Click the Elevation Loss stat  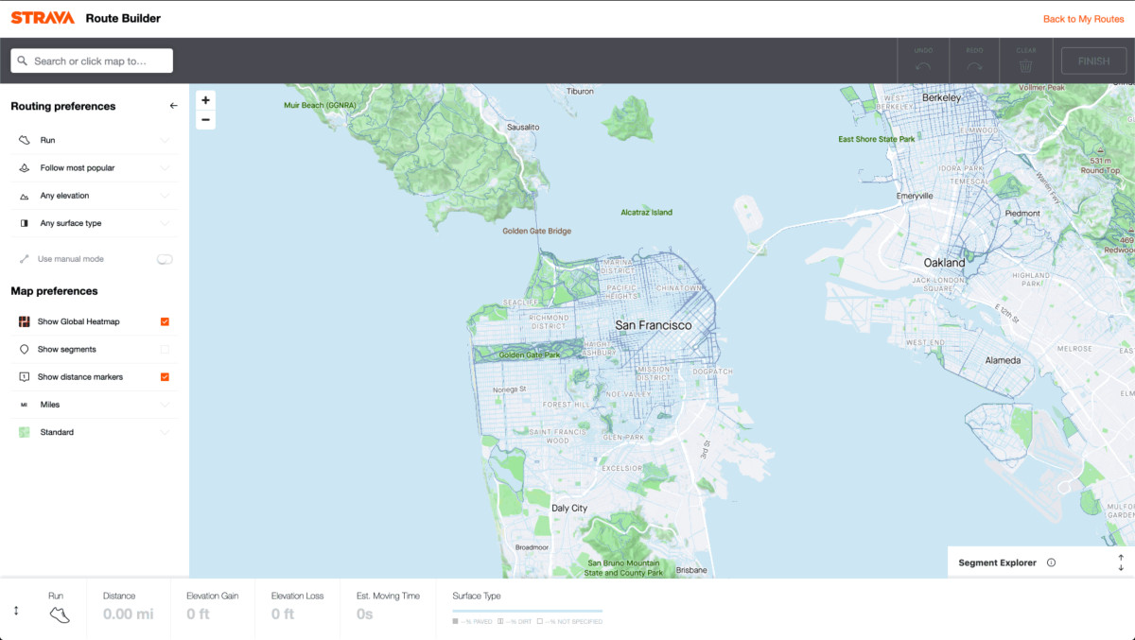tap(297, 605)
